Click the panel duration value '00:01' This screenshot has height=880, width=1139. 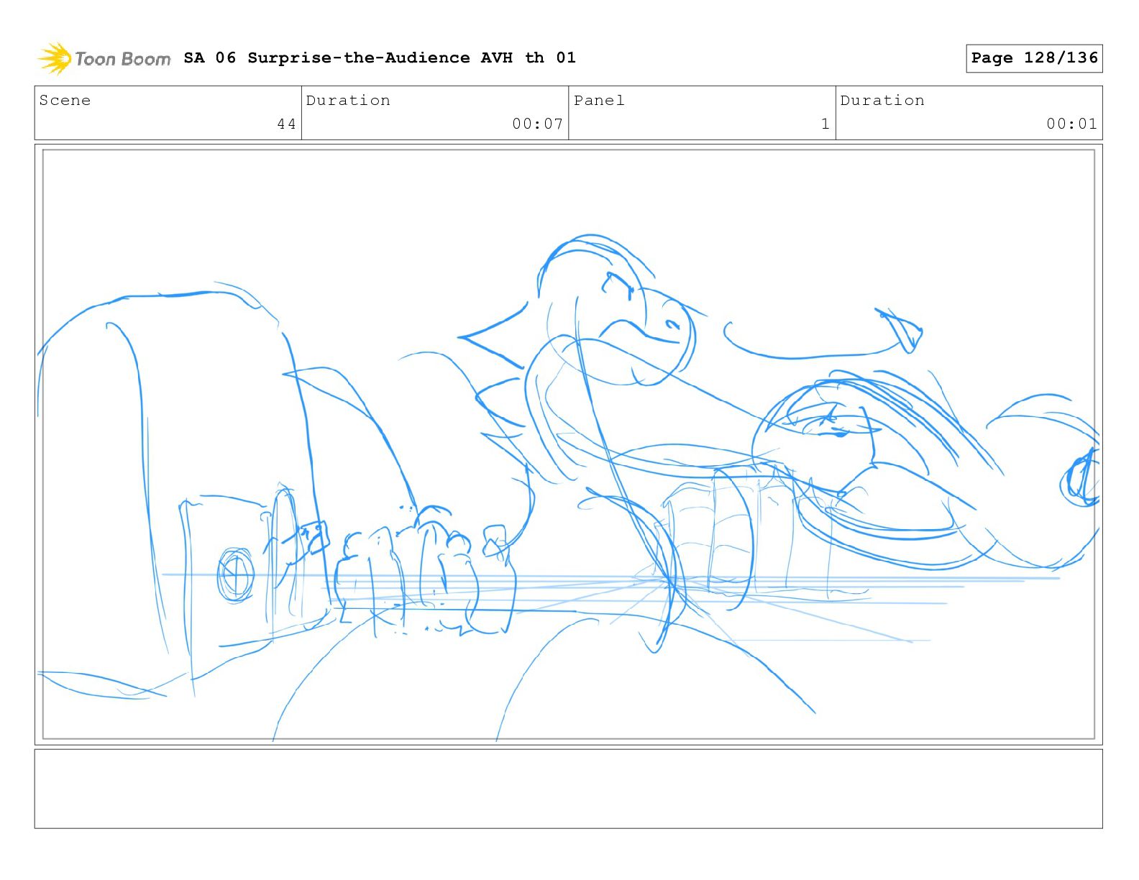click(x=1071, y=124)
